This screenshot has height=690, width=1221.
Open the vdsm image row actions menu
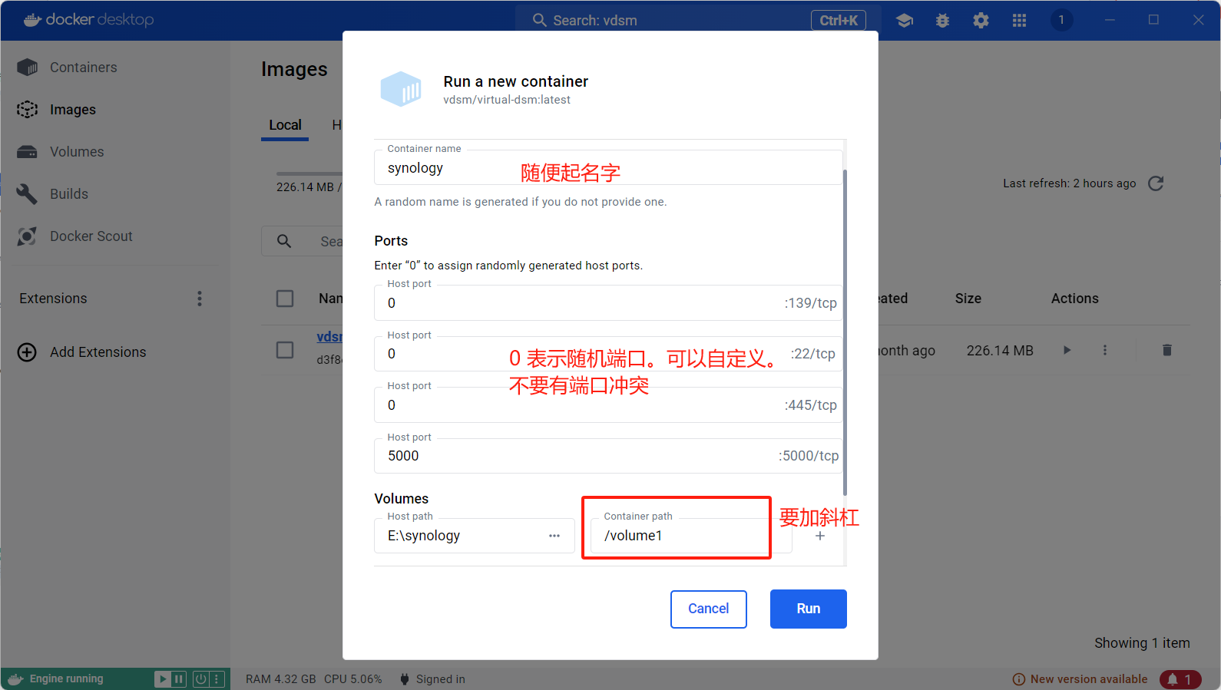tap(1105, 350)
